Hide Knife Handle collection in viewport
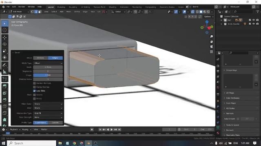This screenshot has width=261, height=146. pyautogui.click(x=254, y=24)
